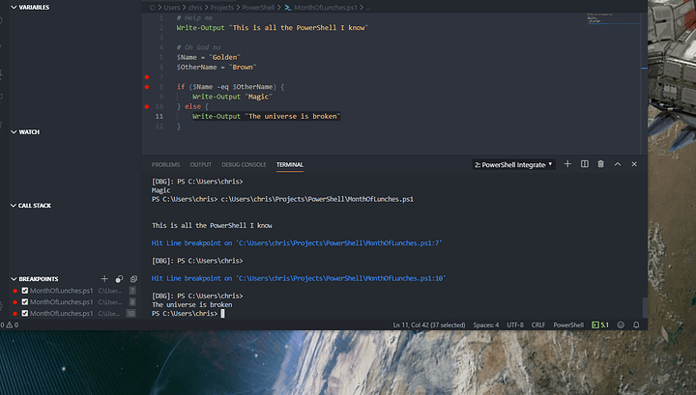Image resolution: width=696 pixels, height=395 pixels.
Task: Click Projects in the breadcrumb path
Action: click(x=222, y=8)
